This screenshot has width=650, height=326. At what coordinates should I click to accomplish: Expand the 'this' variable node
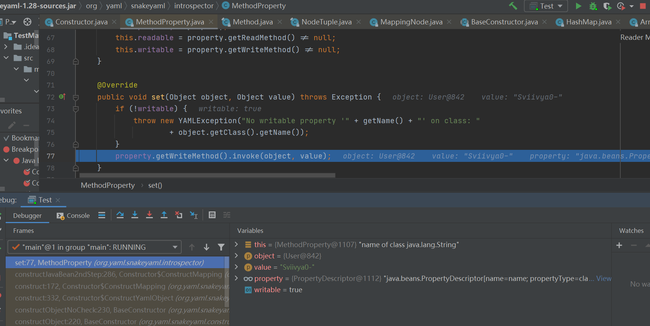click(236, 244)
